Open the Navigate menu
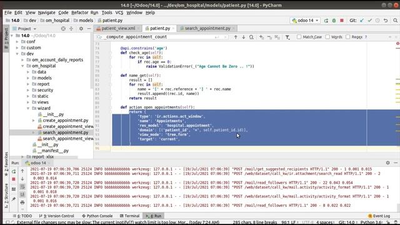The height and width of the screenshot is (225, 400). pos(46,12)
